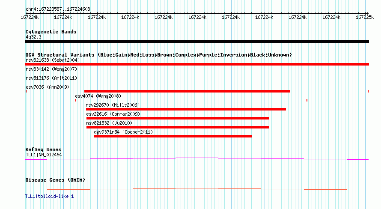Click the thin red line under esv4074

(191, 100)
